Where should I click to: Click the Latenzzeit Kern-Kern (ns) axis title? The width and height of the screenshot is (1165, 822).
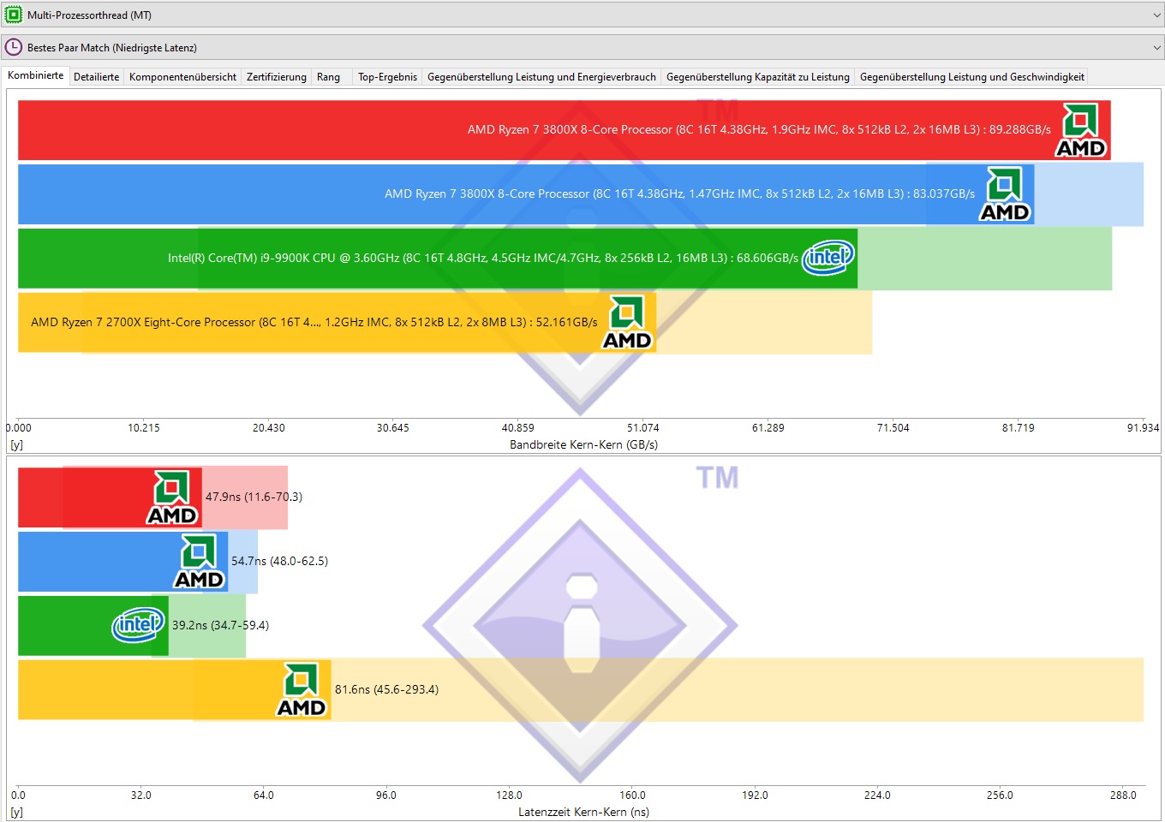tap(583, 812)
